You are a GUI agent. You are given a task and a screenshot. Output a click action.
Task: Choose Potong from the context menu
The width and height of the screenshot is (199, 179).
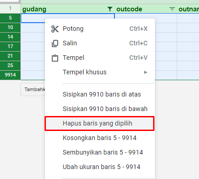pos(100,29)
